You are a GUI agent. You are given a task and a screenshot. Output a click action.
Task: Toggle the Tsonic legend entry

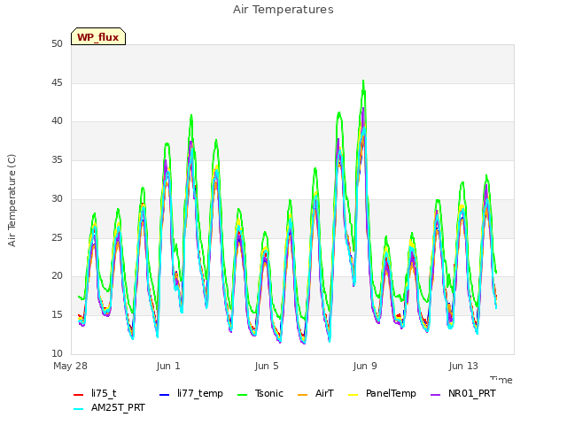pos(260,393)
